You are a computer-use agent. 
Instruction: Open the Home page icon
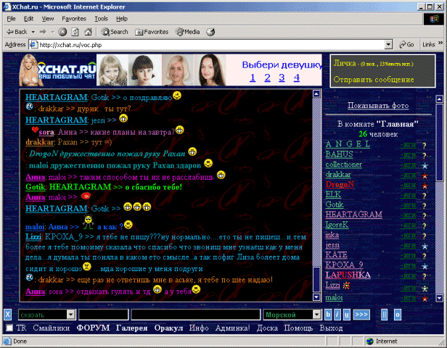coord(88,32)
